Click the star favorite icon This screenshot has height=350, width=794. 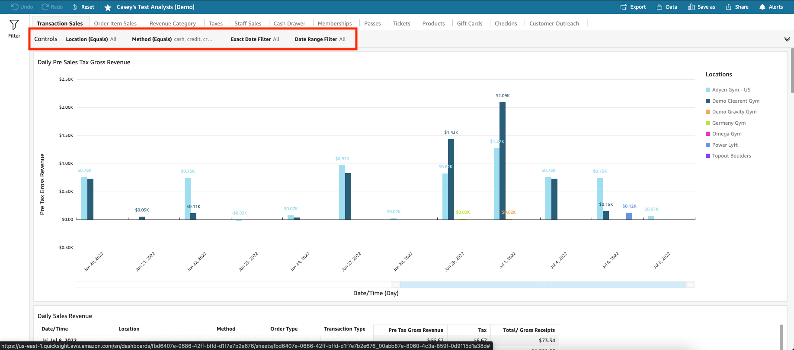point(108,7)
